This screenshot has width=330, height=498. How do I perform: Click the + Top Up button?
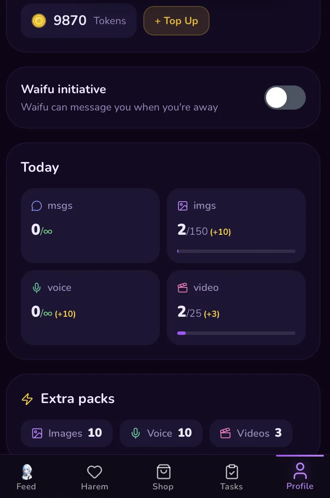pyautogui.click(x=176, y=20)
